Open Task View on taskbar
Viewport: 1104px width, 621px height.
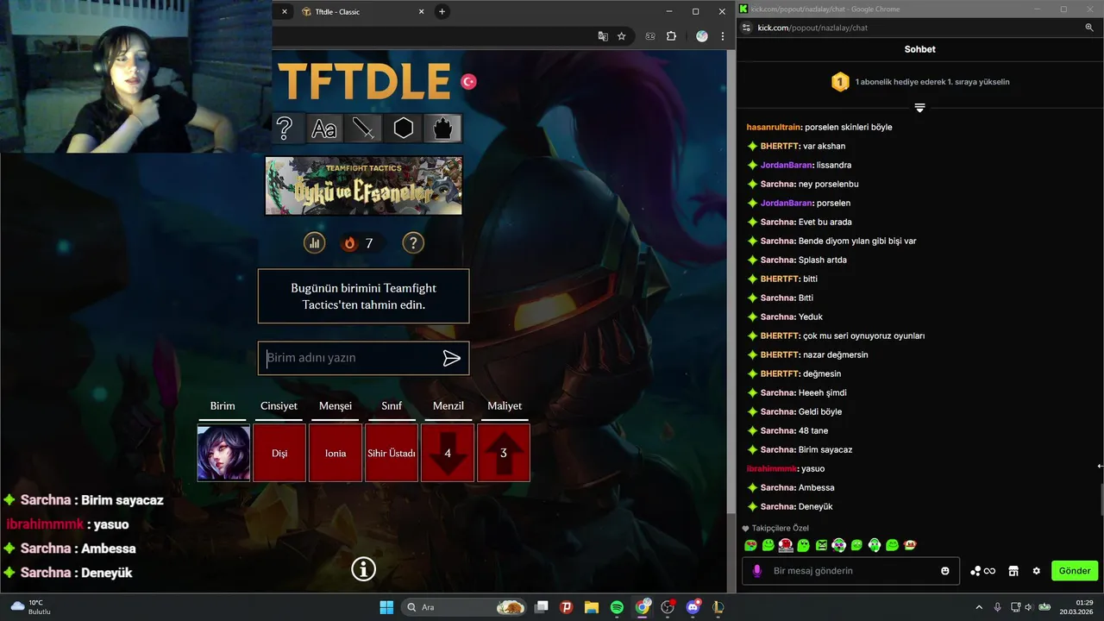click(x=541, y=607)
